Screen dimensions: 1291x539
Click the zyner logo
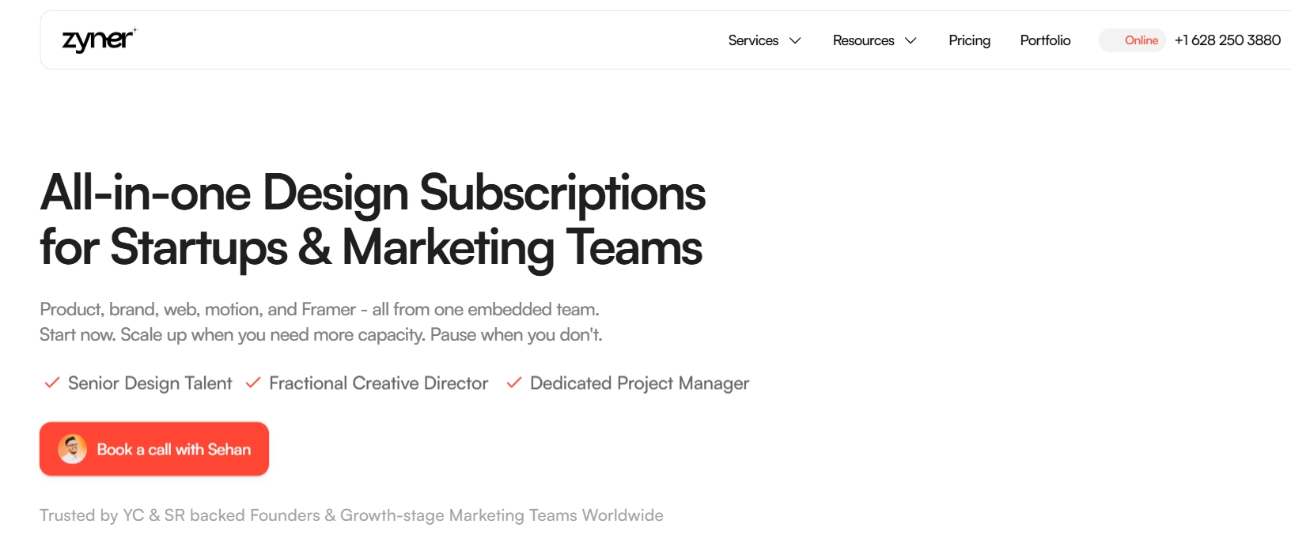99,40
